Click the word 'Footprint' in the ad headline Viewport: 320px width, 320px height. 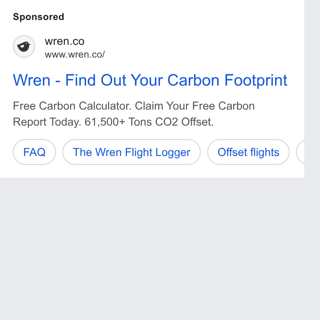tap(256, 80)
